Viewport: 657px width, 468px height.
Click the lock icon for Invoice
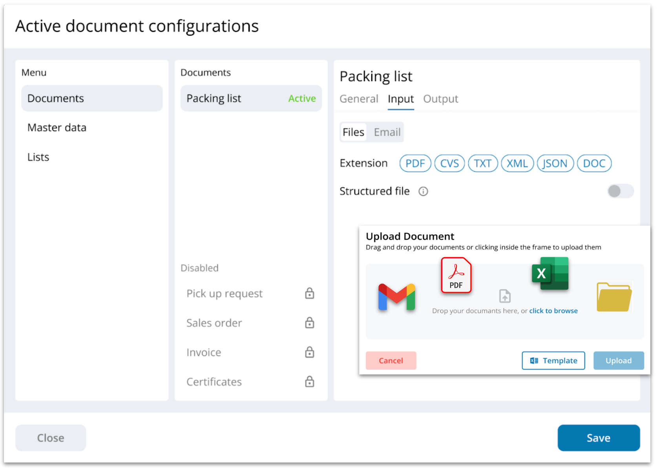coord(310,352)
